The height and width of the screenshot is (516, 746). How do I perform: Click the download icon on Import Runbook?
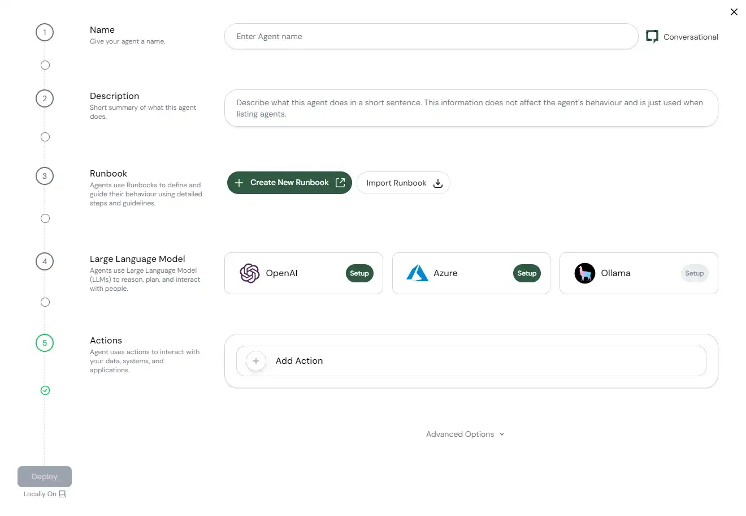point(437,183)
